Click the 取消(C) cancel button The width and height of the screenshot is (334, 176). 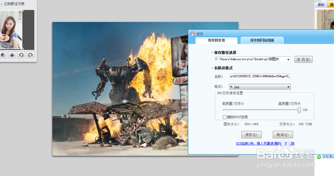coord(283,135)
